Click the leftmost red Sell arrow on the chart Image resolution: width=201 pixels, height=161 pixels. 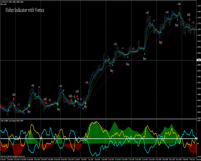click(x=14, y=99)
